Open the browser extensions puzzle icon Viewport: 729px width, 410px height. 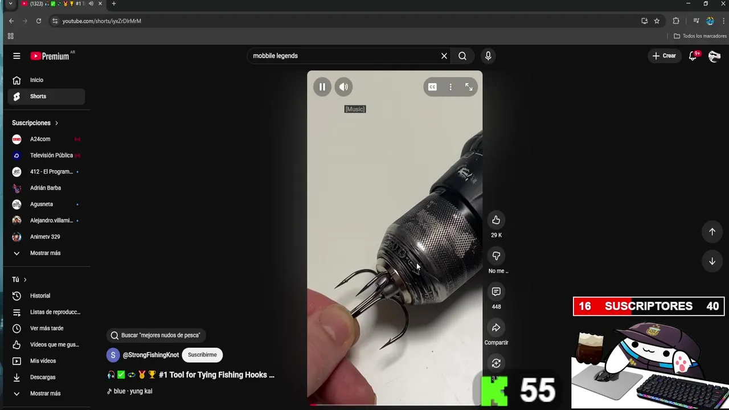(676, 21)
